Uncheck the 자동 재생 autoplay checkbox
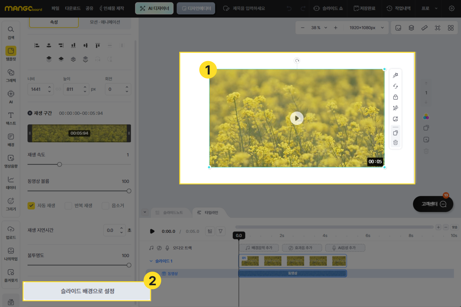This screenshot has height=307, width=461. pos(31,206)
